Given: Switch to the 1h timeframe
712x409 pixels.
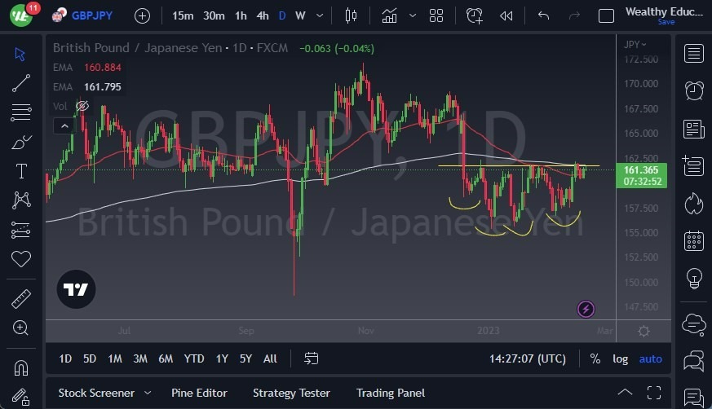Looking at the screenshot, I should point(241,15).
